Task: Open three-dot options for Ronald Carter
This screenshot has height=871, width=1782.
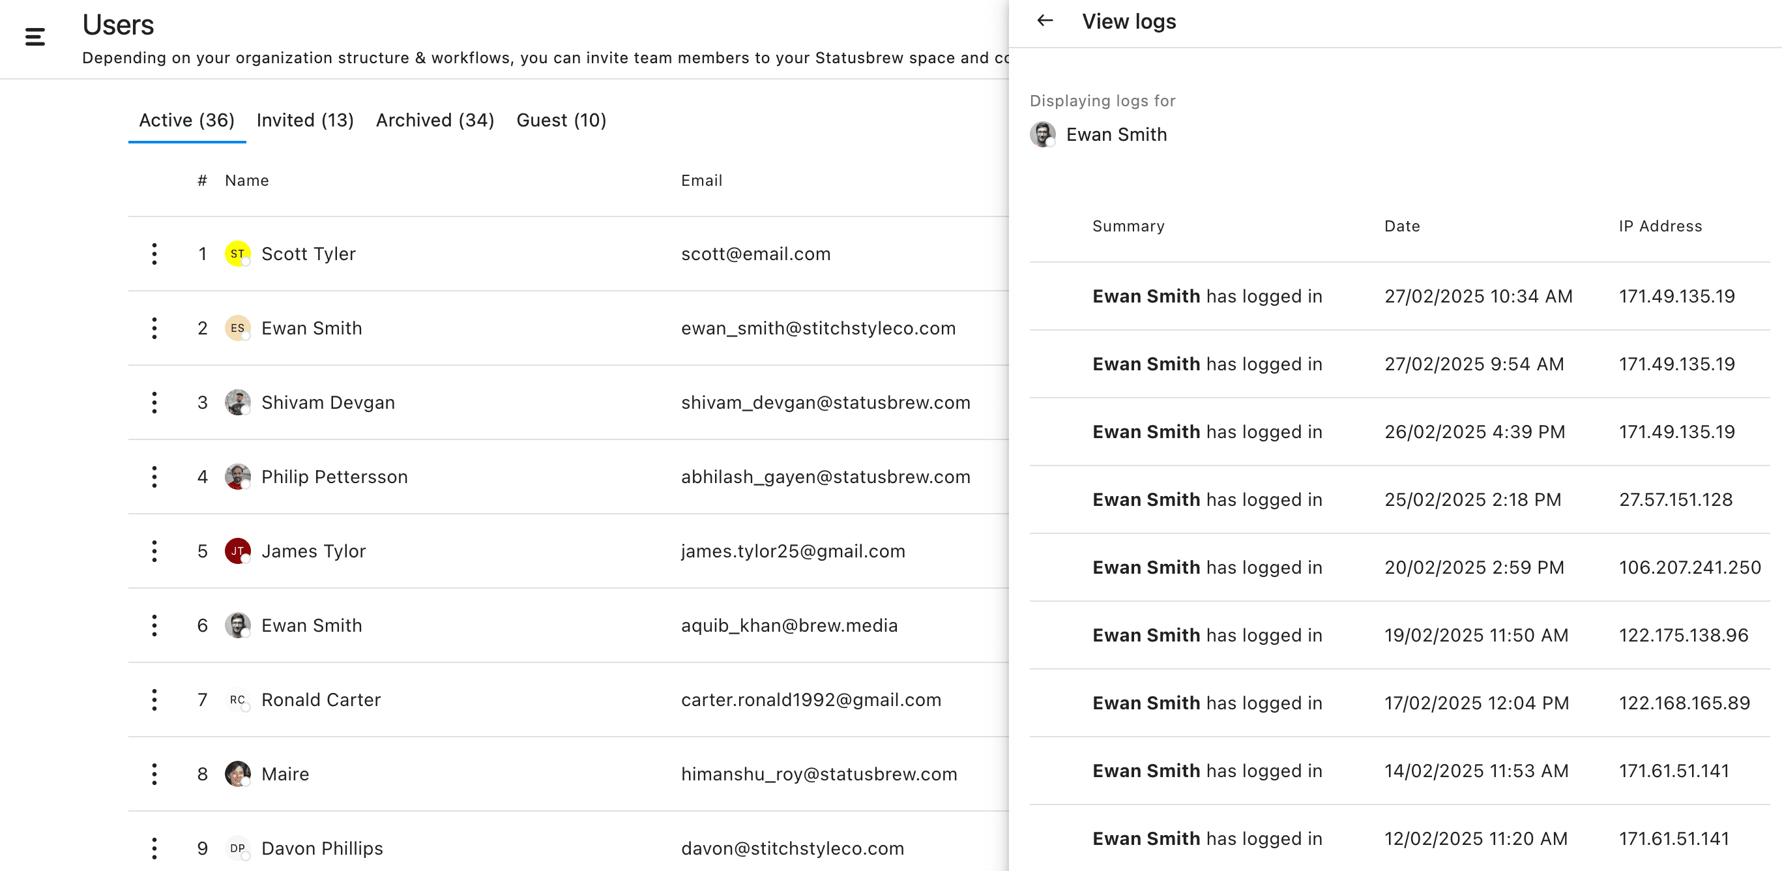Action: pos(154,700)
